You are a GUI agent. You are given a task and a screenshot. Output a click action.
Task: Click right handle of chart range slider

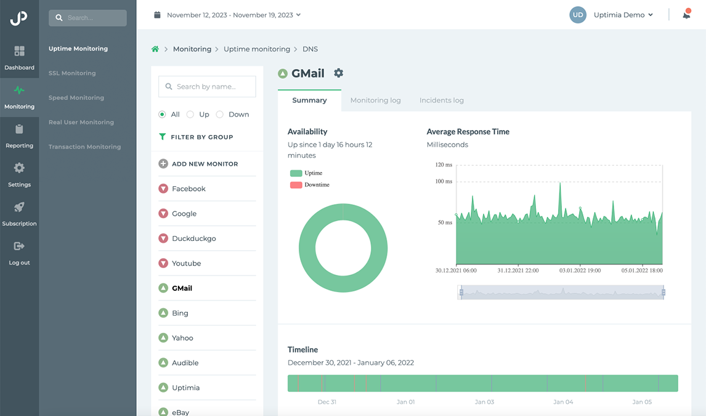(x=663, y=292)
